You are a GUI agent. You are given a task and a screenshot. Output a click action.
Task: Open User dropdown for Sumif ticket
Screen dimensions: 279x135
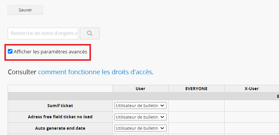tap(140, 106)
